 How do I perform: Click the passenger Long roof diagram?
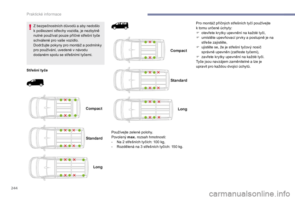click(x=143, y=109)
